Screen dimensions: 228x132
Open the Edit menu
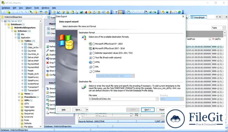[x=14, y=8]
